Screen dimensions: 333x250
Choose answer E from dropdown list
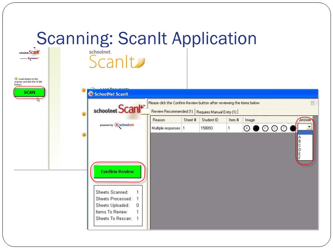coord(305,154)
